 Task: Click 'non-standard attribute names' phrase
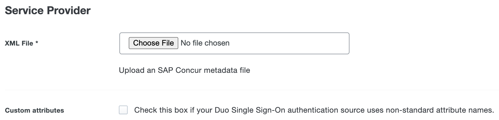pyautogui.click(x=440, y=110)
